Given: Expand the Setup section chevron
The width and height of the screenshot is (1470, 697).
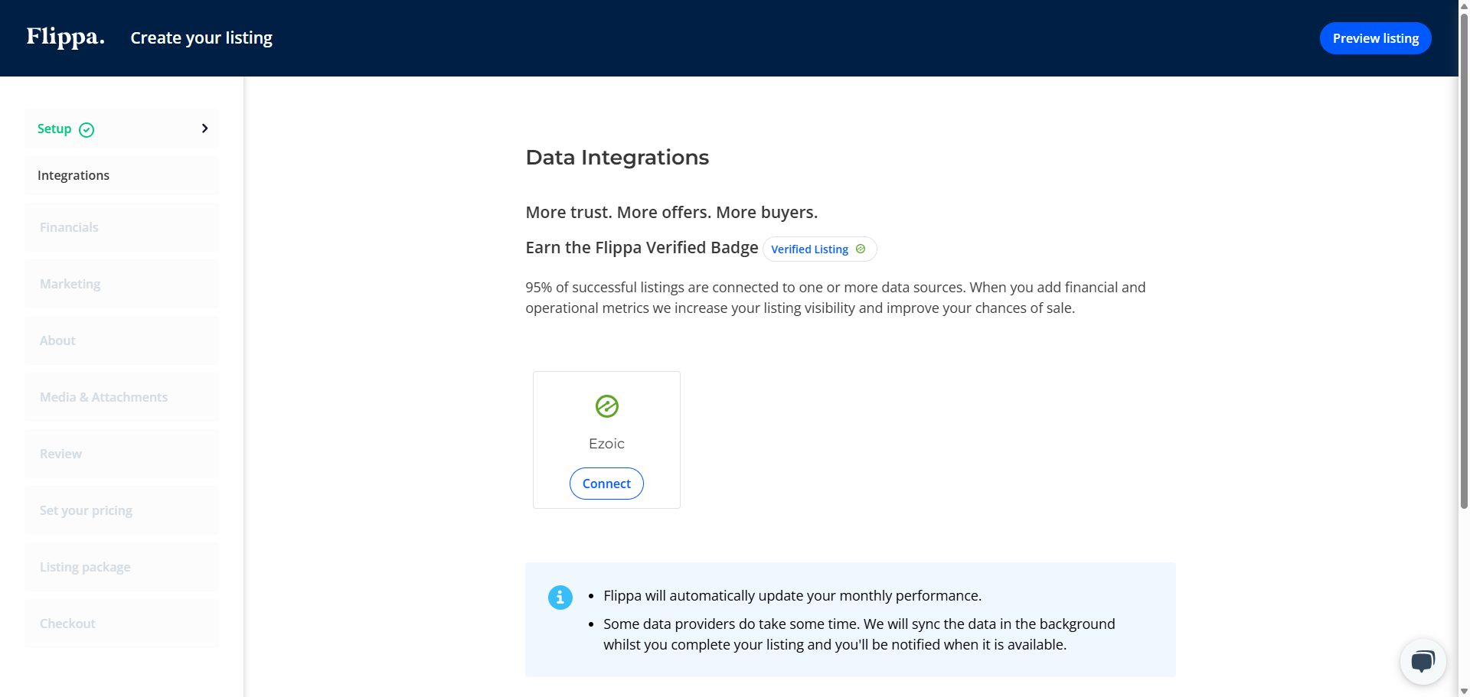Looking at the screenshot, I should 204,129.
